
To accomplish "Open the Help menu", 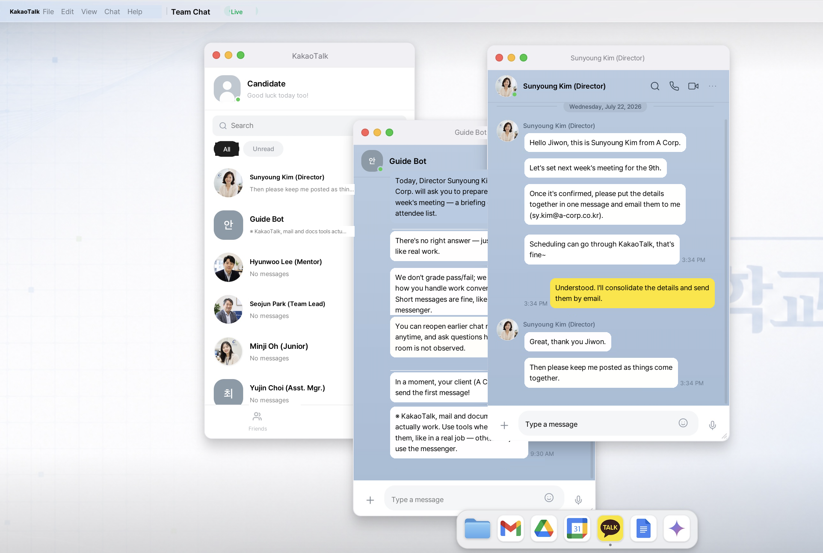I will [135, 12].
